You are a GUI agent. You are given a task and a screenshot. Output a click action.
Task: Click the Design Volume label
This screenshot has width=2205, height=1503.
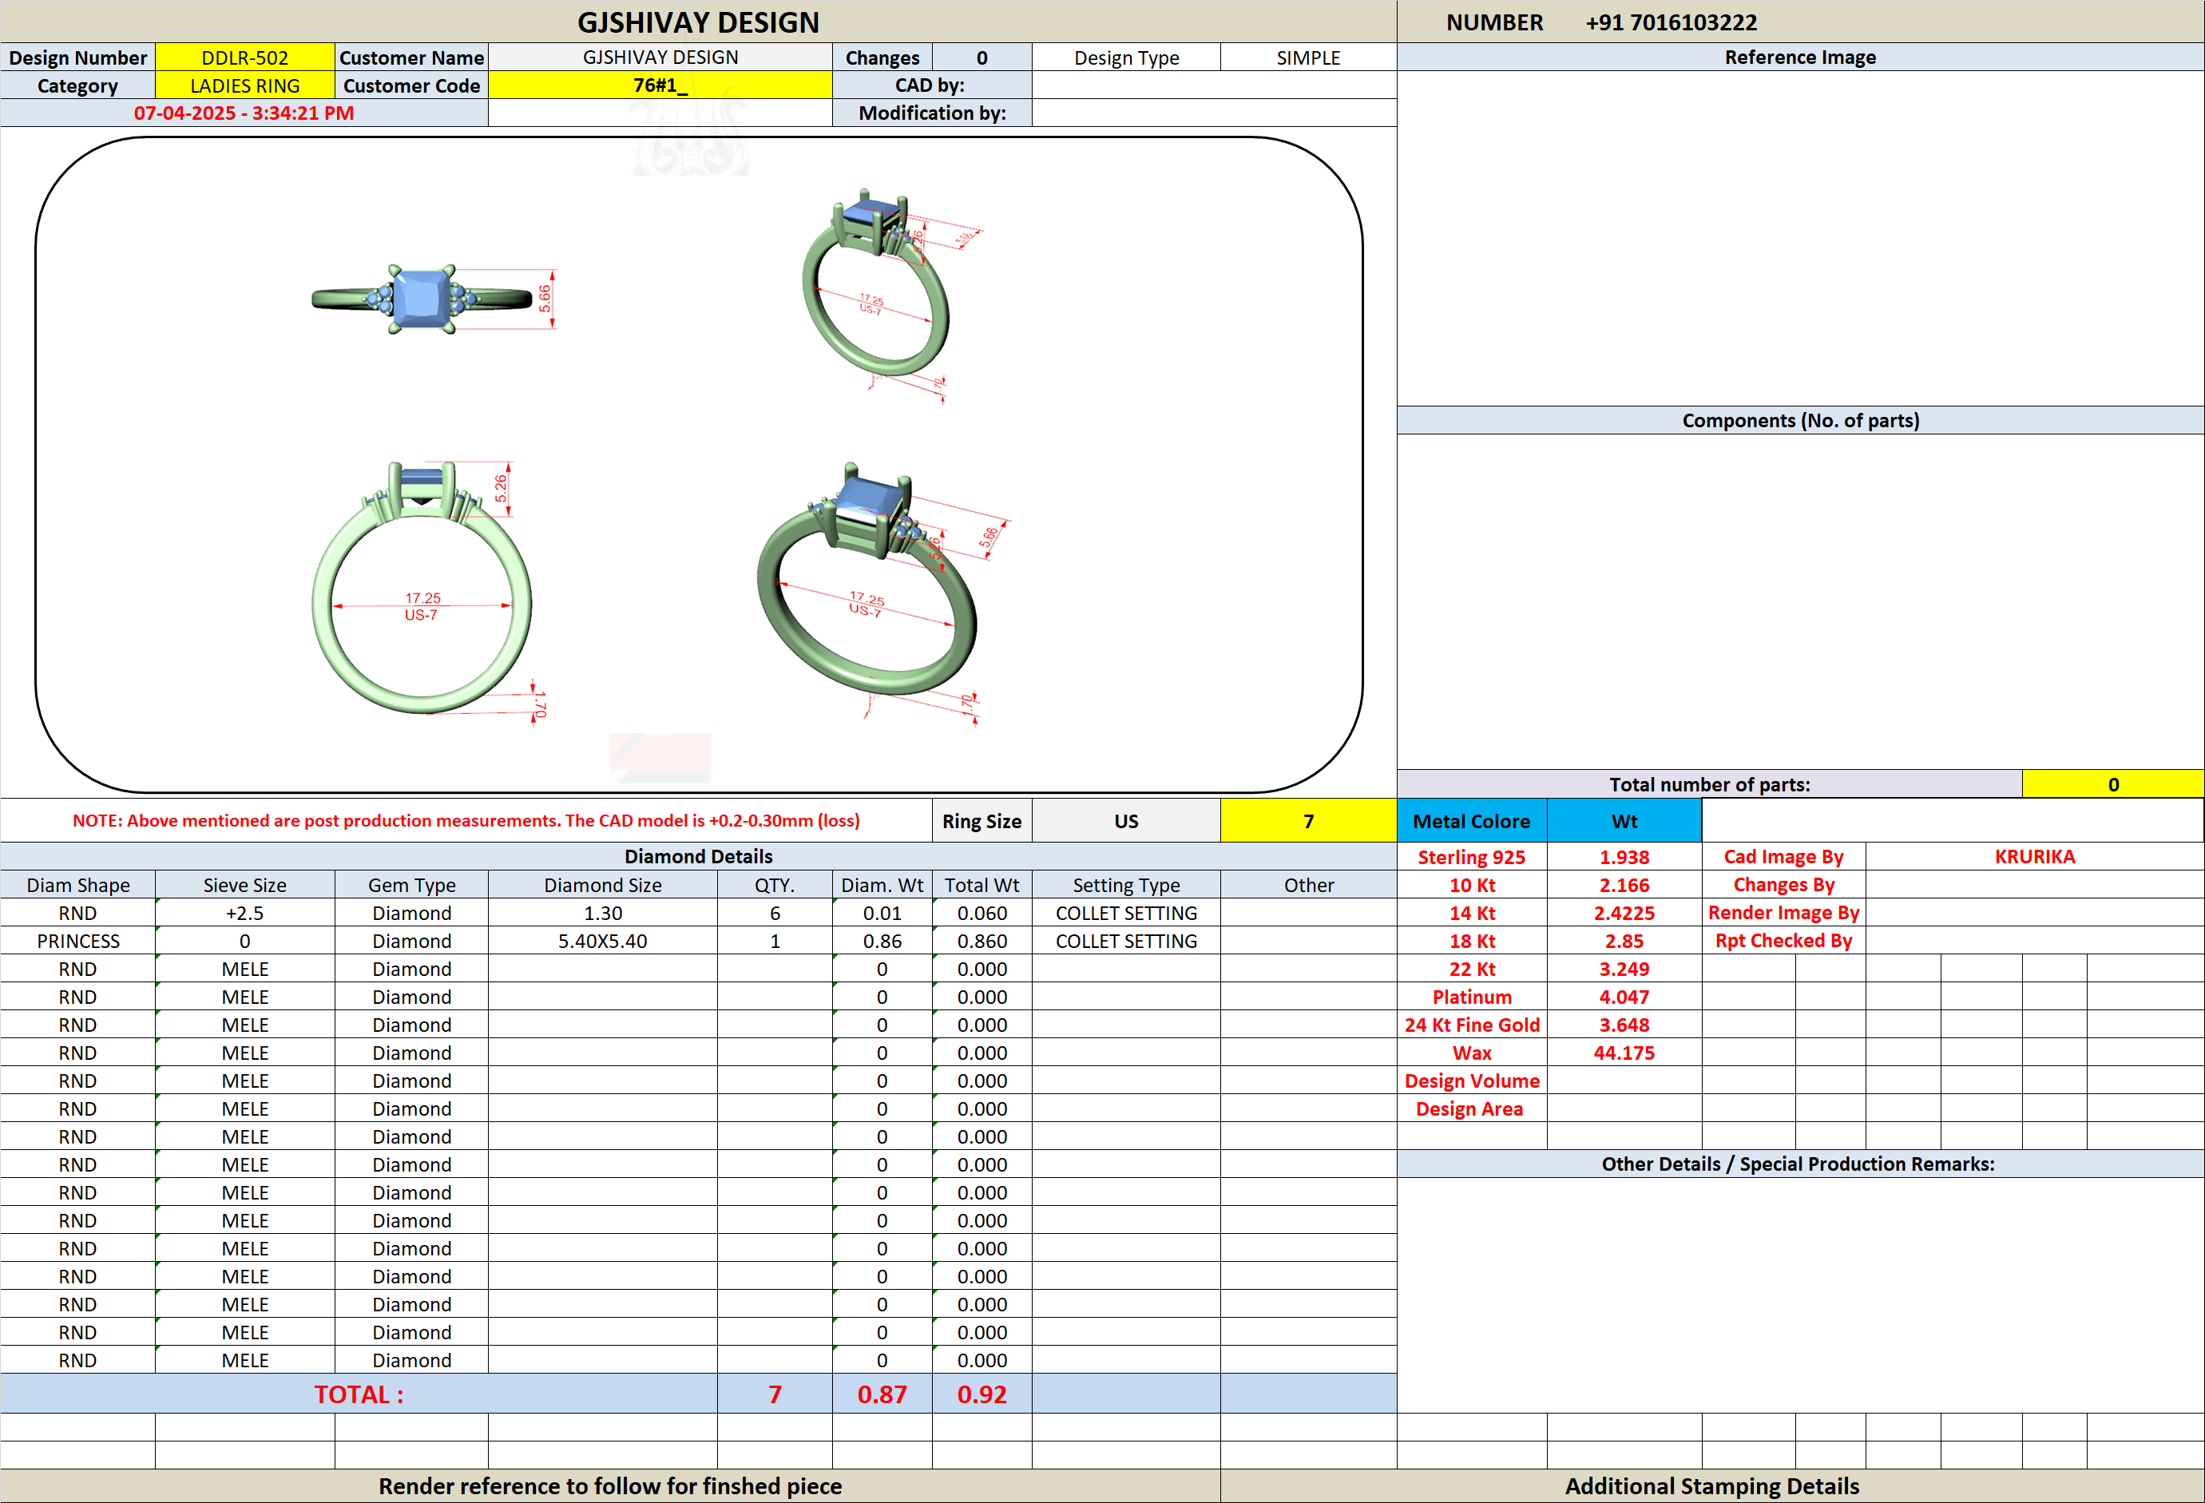click(x=1472, y=1081)
